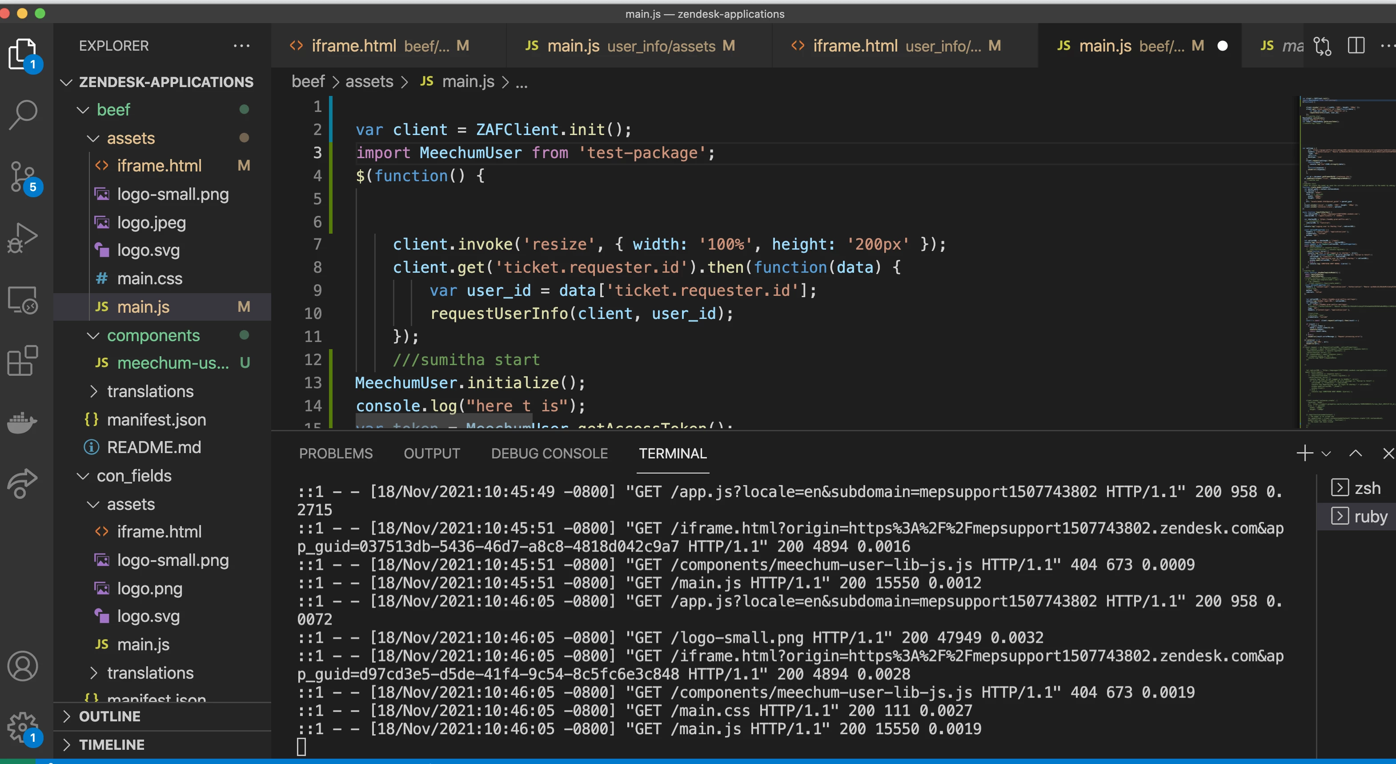The image size is (1396, 764).
Task: Click the open changes compare icon
Action: pyautogui.click(x=1322, y=45)
